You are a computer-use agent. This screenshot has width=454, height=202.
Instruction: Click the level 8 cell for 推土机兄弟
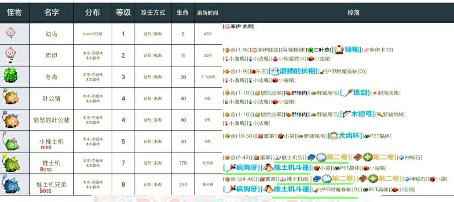(x=123, y=185)
